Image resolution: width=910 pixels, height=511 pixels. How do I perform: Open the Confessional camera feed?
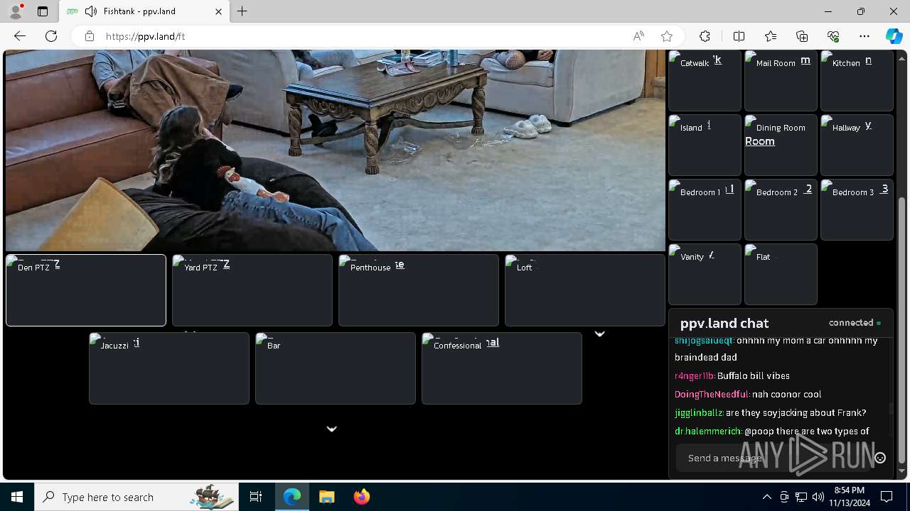502,368
